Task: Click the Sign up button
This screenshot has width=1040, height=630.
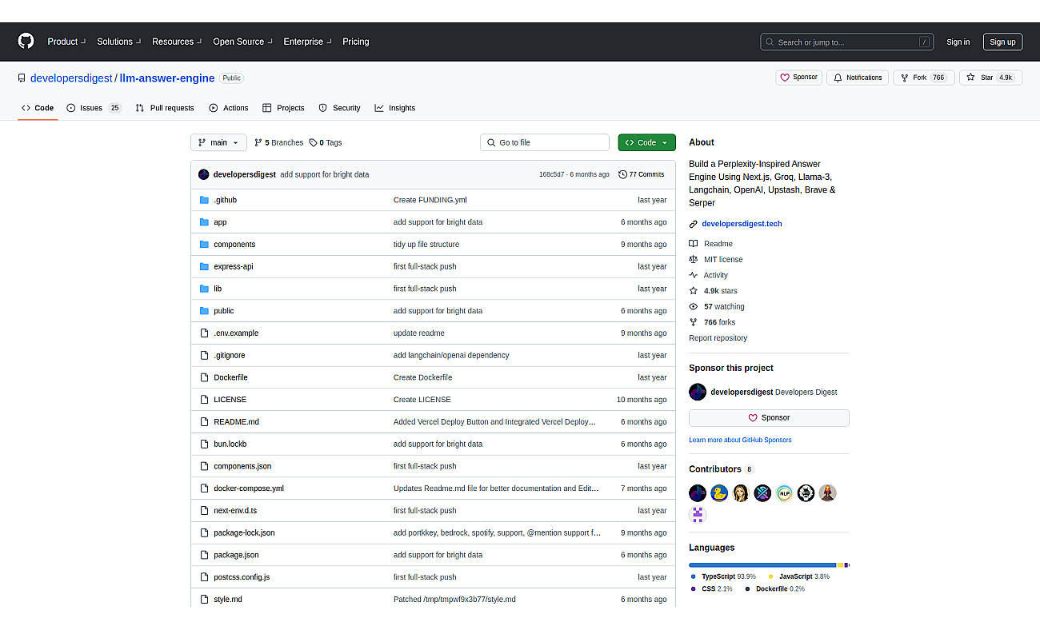Action: tap(1002, 42)
